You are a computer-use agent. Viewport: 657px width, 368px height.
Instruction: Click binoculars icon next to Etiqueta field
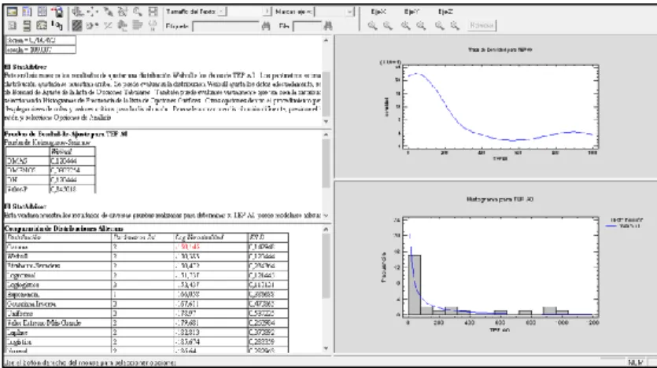tap(266, 27)
